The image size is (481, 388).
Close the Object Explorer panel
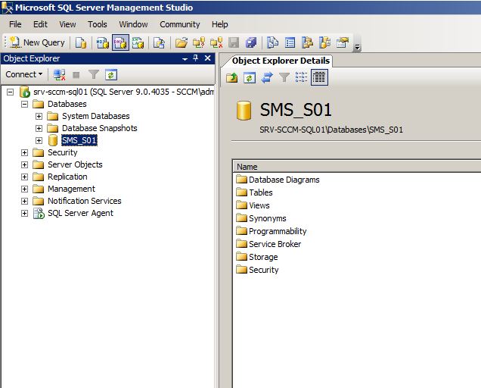208,58
